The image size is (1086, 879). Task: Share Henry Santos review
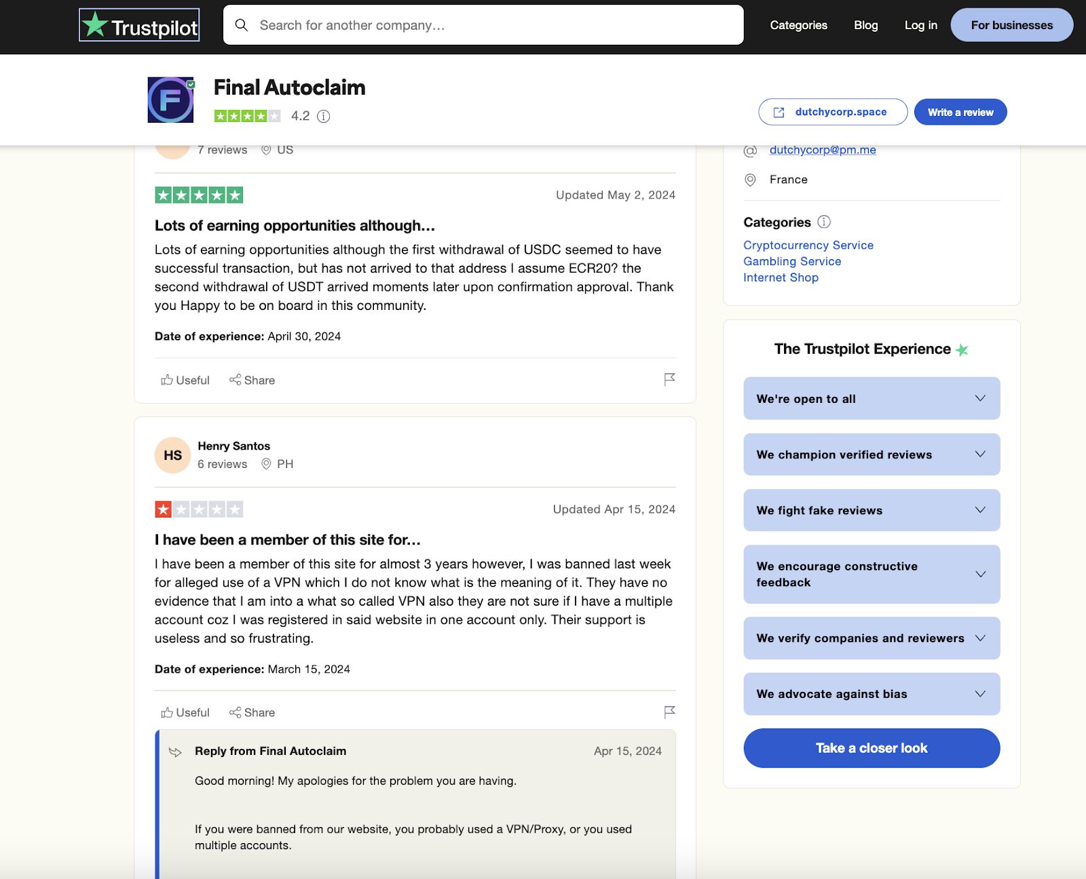point(252,712)
